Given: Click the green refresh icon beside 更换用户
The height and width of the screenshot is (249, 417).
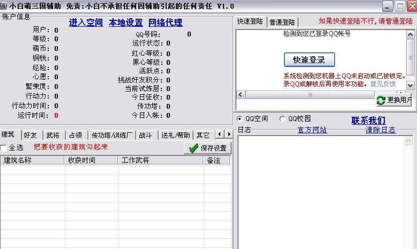Looking at the screenshot, I should 381,100.
